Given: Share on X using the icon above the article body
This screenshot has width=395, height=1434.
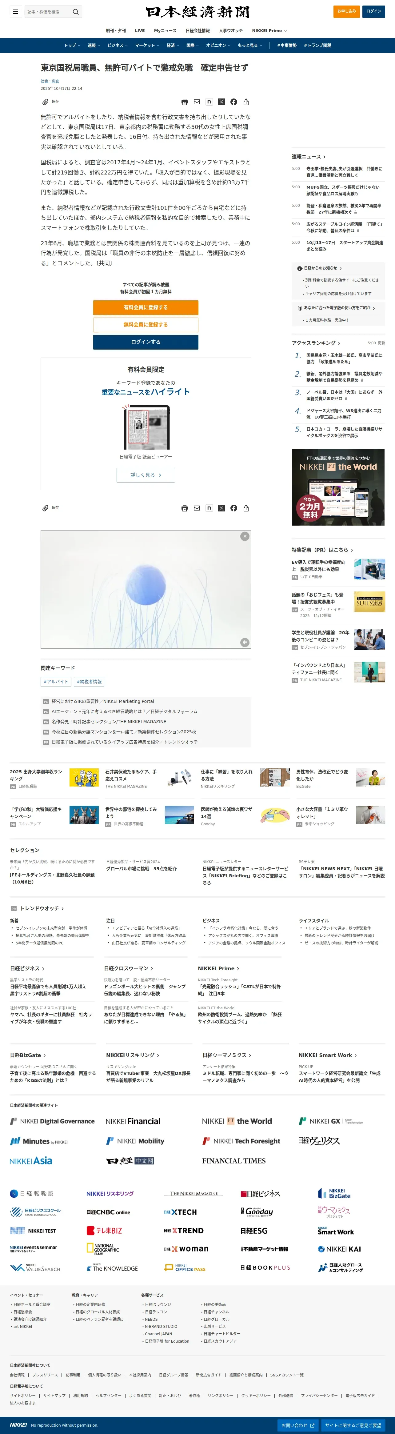Looking at the screenshot, I should tap(221, 102).
